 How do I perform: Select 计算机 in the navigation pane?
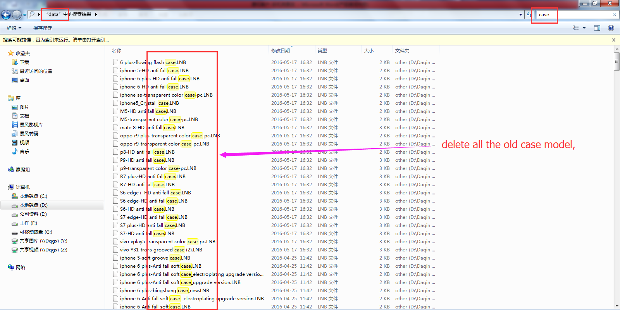coord(23,187)
